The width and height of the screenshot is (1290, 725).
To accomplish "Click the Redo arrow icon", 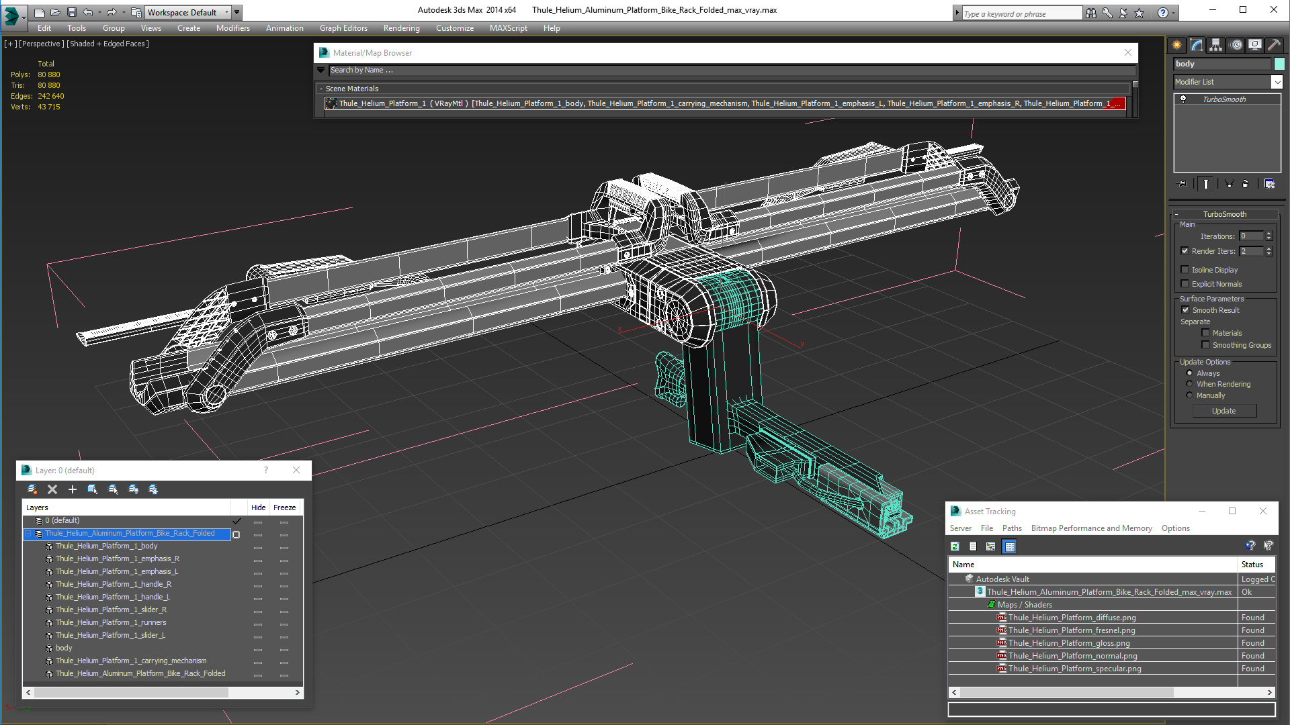I will (x=112, y=12).
